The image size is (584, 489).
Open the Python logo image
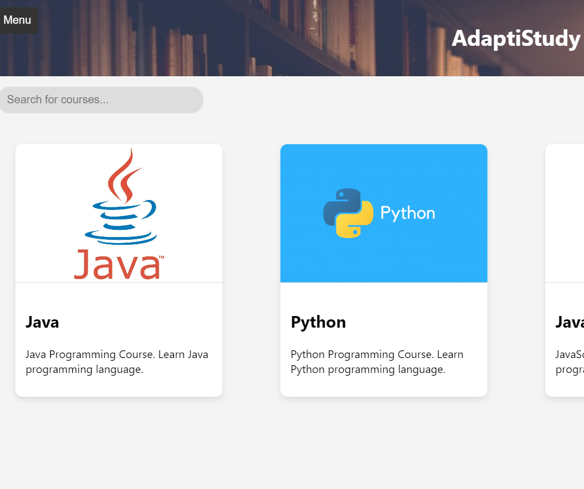pos(384,214)
